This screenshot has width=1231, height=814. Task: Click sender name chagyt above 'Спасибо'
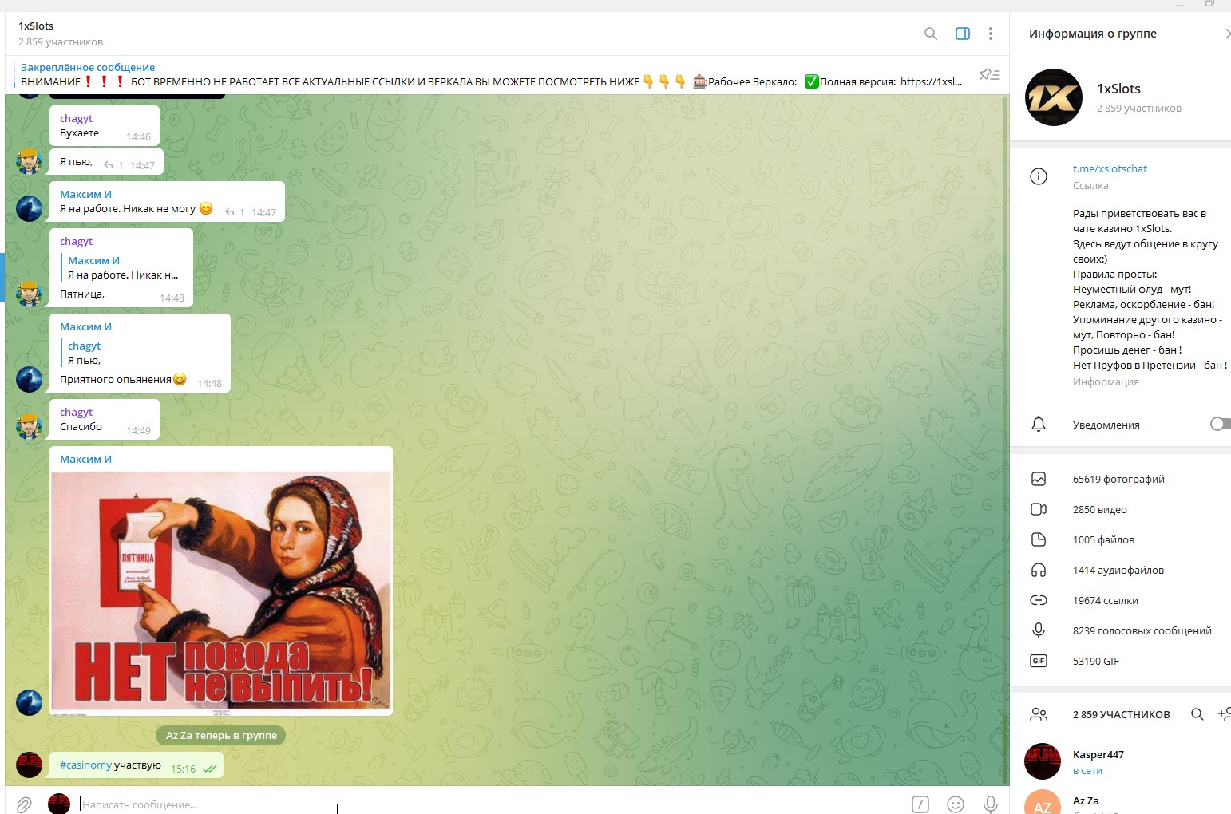point(76,412)
